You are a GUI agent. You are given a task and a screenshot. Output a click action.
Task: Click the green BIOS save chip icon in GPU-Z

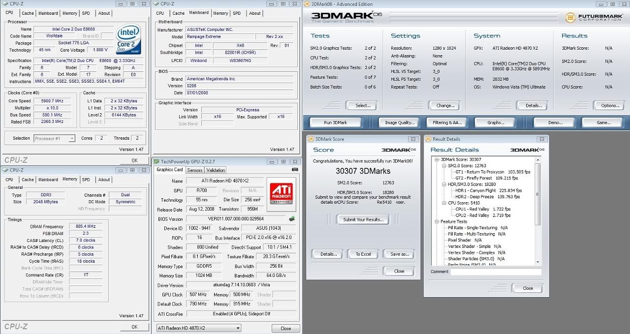pyautogui.click(x=291, y=219)
